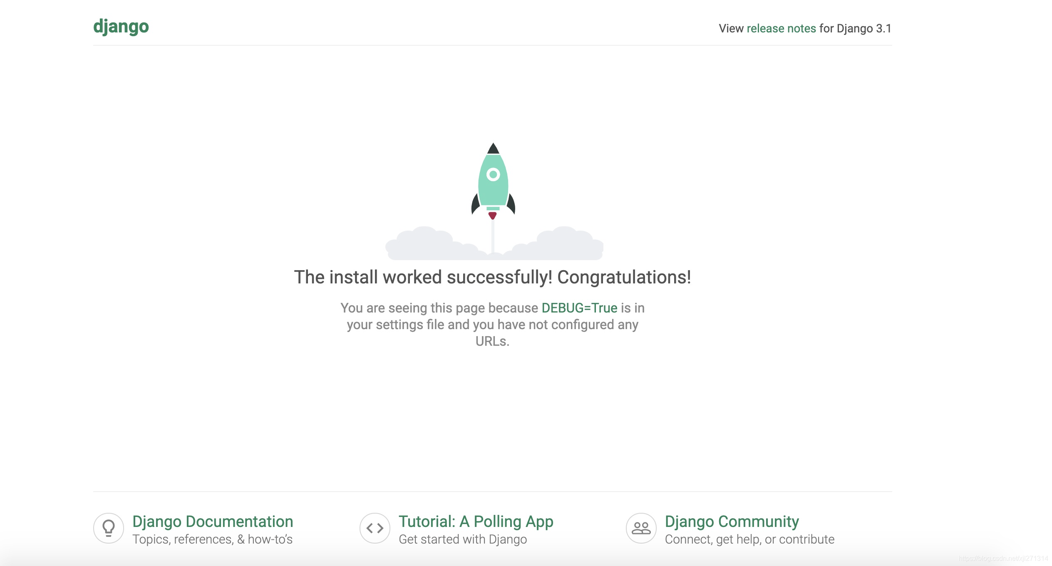Screen dimensions: 1052x566
Task: Click 'Get started with Django' subtitle
Action: (x=462, y=539)
